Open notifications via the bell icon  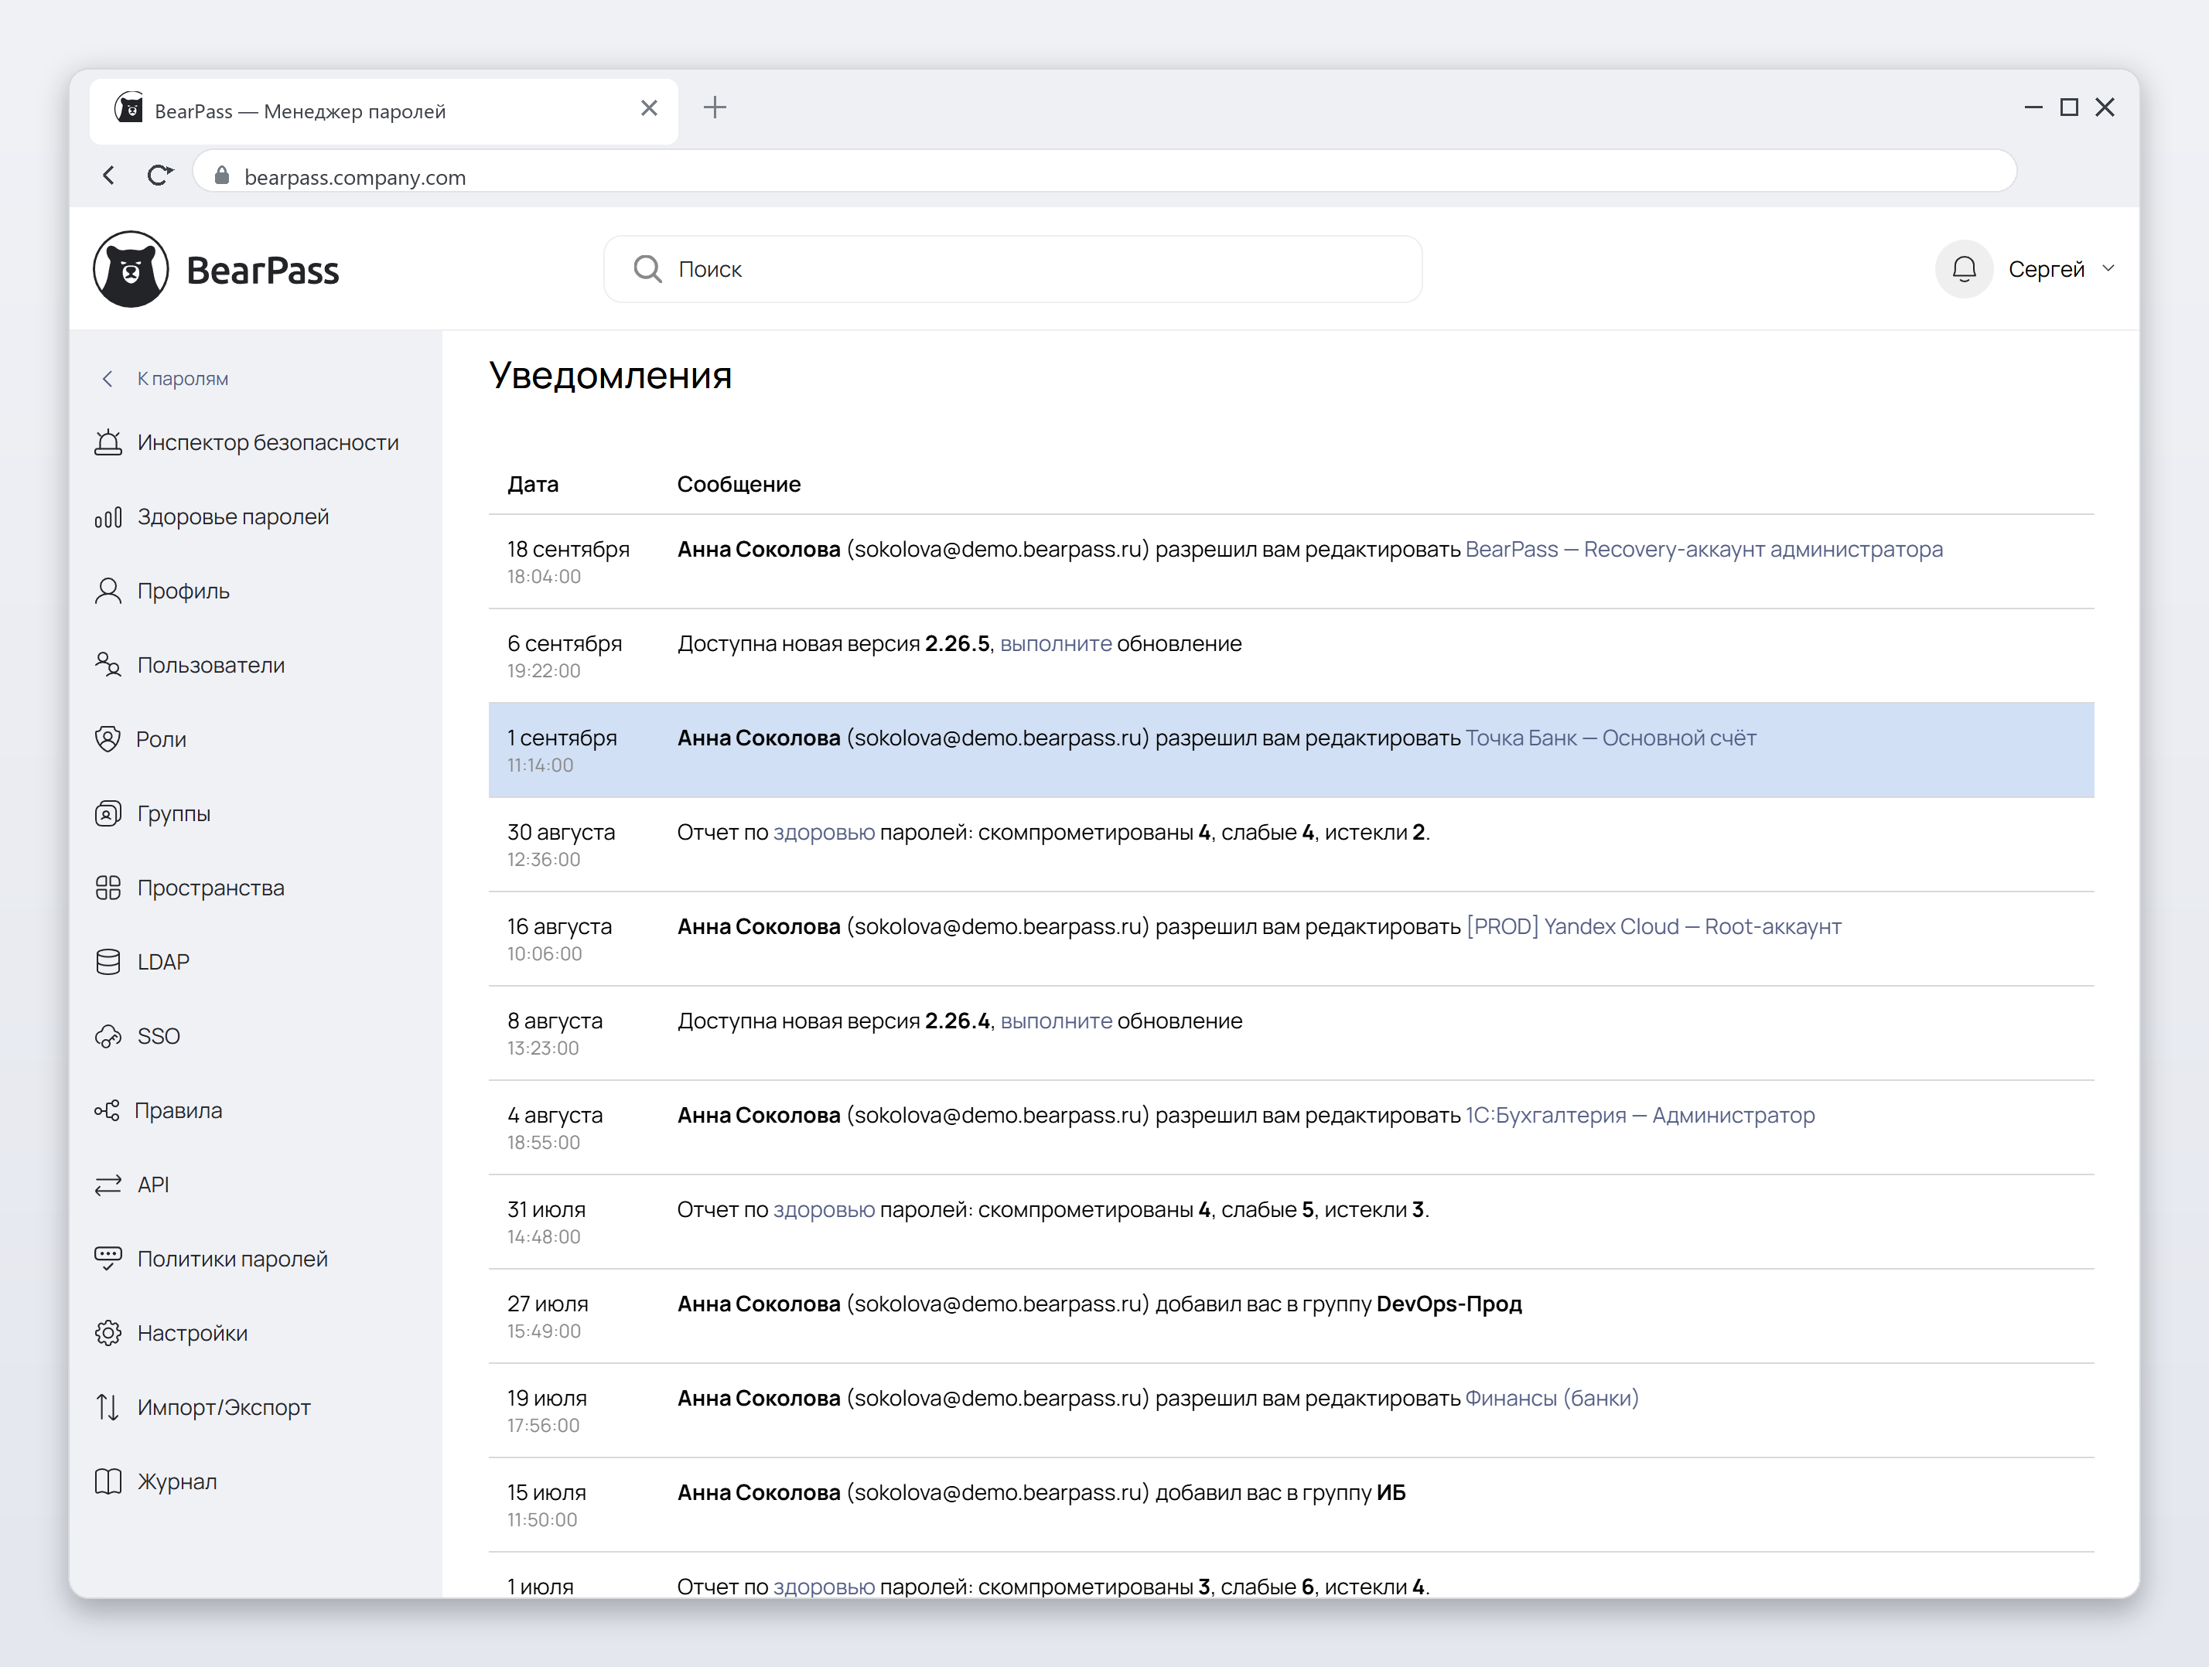tap(1963, 270)
